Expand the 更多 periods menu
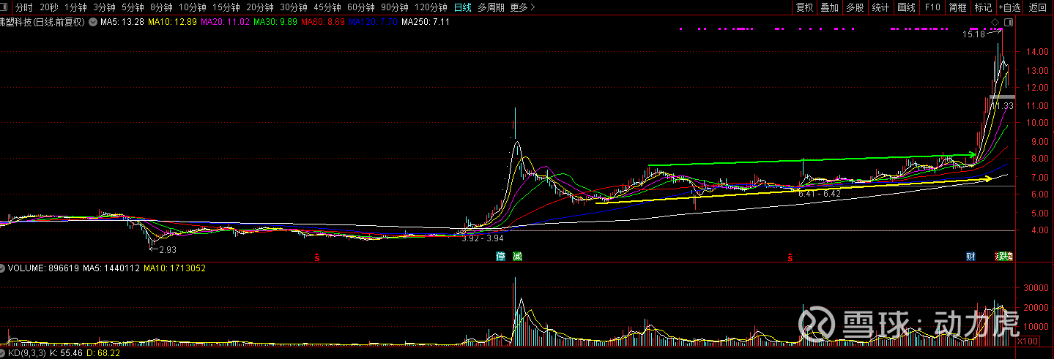 (x=522, y=7)
